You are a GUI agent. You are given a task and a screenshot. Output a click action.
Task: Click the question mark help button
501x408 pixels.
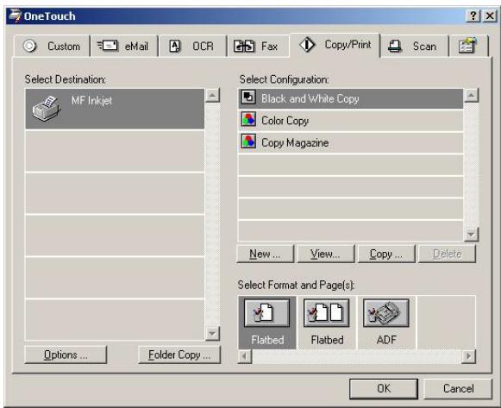click(473, 16)
